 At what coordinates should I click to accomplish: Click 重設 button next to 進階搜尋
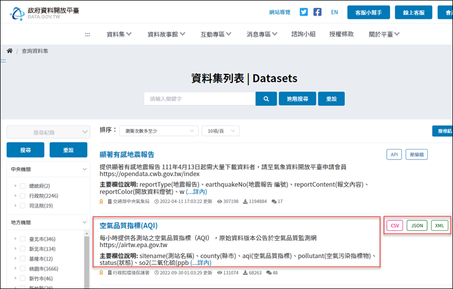tap(332, 99)
